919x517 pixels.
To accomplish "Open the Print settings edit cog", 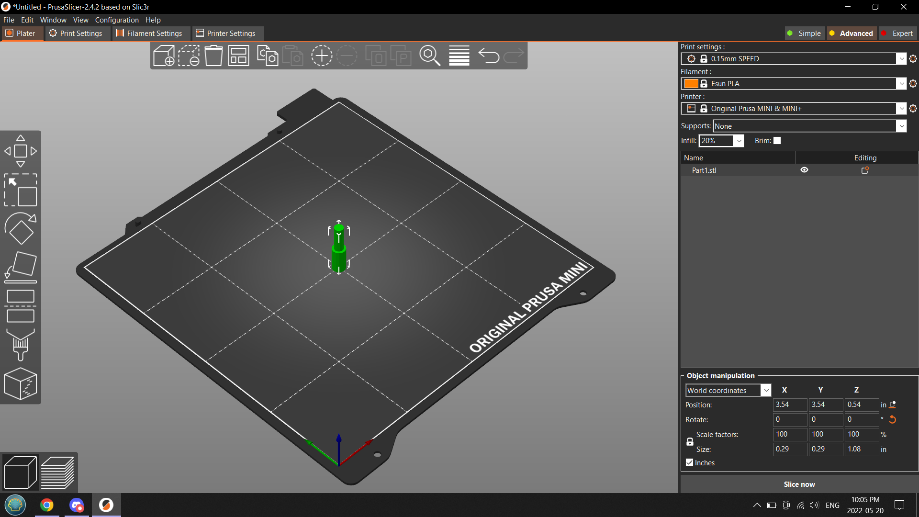I will click(x=913, y=59).
